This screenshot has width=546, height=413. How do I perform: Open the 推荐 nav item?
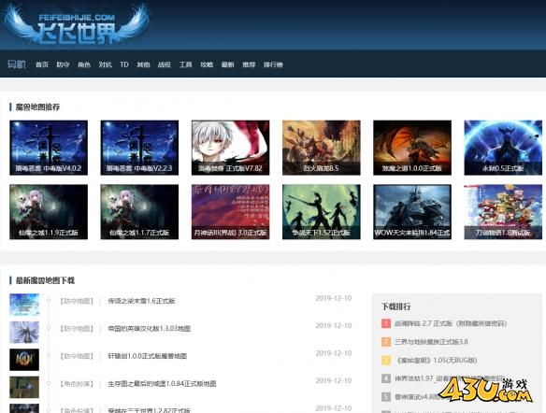point(249,64)
